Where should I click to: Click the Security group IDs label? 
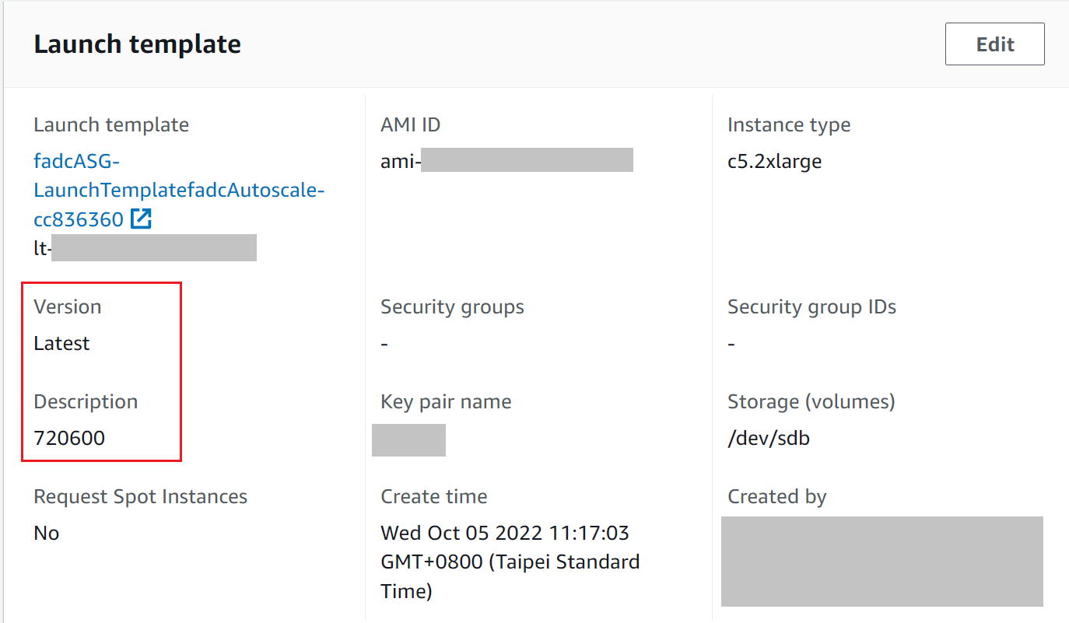(x=811, y=307)
